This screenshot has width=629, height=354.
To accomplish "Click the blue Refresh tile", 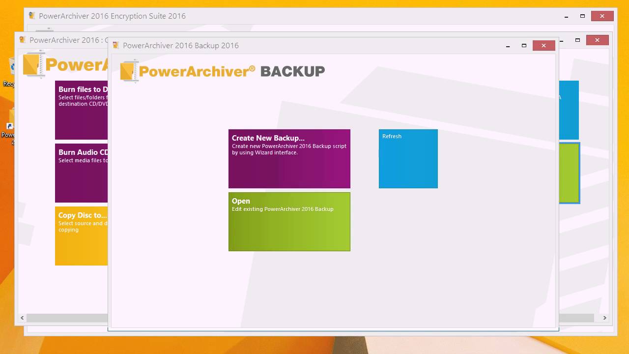I will click(x=408, y=159).
